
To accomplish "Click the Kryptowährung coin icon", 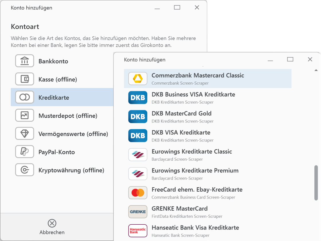I will point(25,170).
